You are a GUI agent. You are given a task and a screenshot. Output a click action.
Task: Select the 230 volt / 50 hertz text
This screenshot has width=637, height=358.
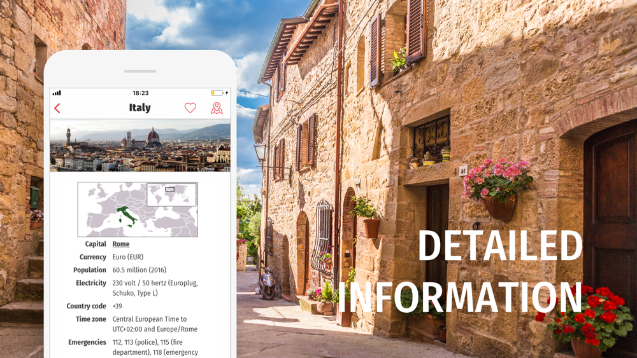155,288
